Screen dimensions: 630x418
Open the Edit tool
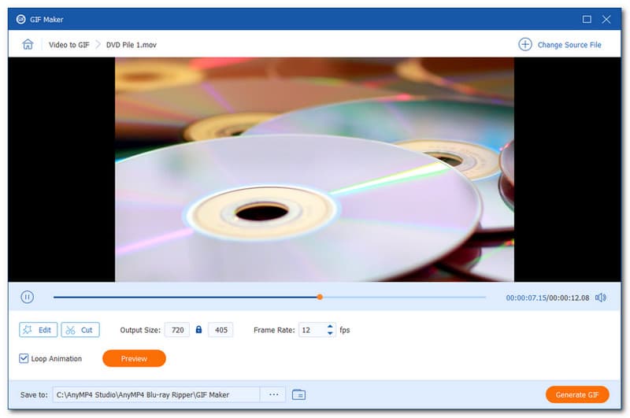38,330
